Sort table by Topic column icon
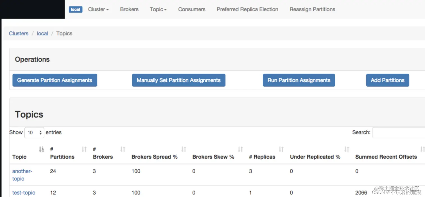Viewport: 425px width, 197px height. (42, 149)
